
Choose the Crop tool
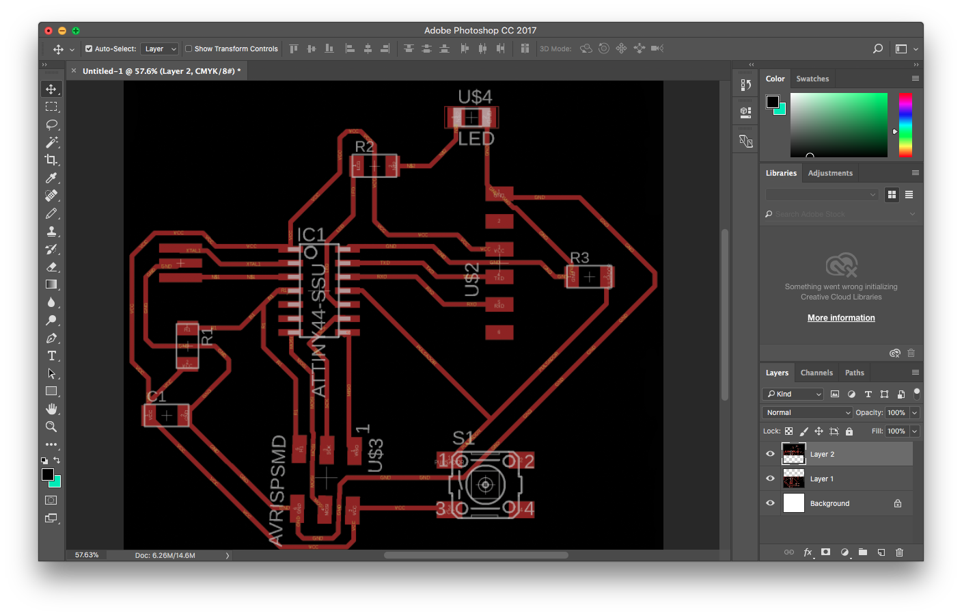coord(51,160)
